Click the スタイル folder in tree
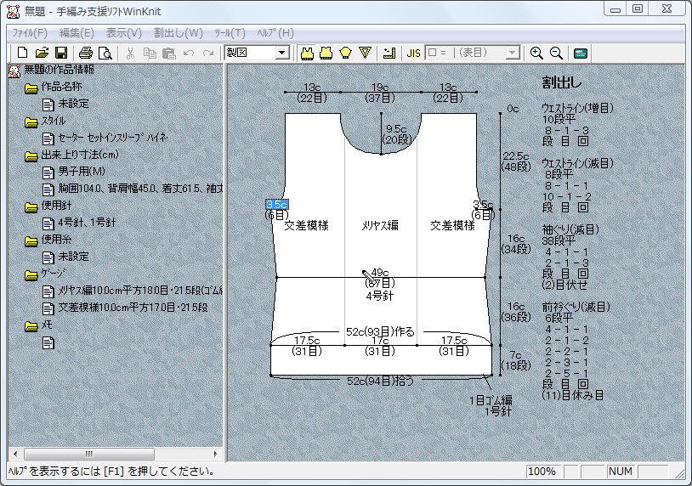 click(x=53, y=121)
